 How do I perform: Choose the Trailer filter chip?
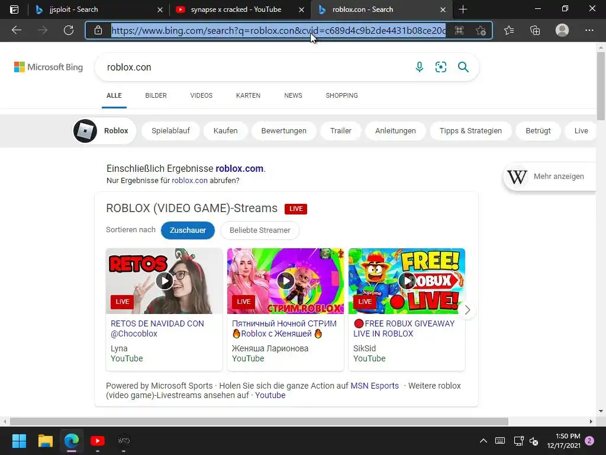(x=340, y=131)
